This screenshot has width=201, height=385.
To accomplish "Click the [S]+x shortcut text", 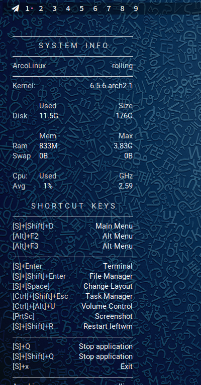I will pyautogui.click(x=21, y=366).
